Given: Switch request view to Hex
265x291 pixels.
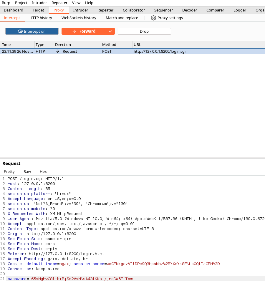Looking at the screenshot, I should (x=43, y=172).
